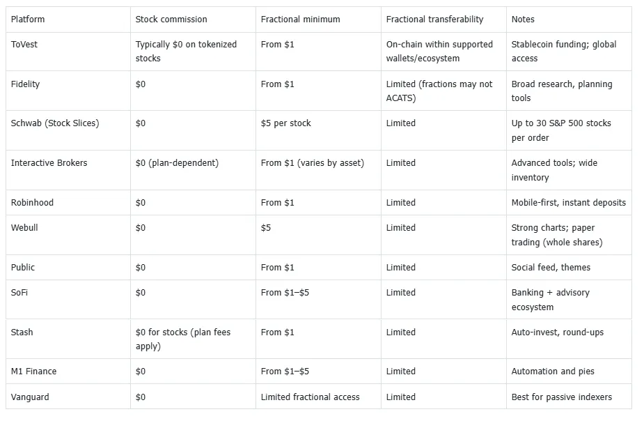Click "Auto-invest, round-ups" note cell

pos(557,332)
